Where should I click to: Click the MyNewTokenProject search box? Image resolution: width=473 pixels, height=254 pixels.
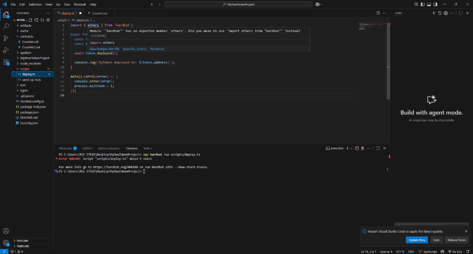238,4
